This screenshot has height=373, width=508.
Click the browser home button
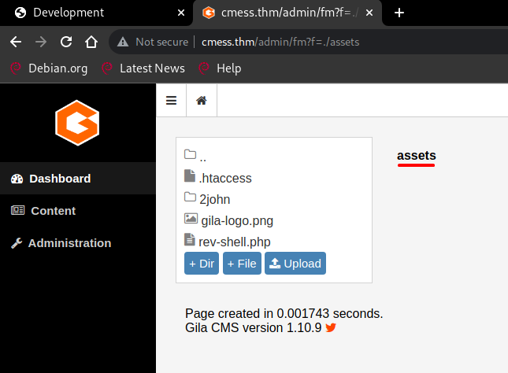pyautogui.click(x=91, y=42)
